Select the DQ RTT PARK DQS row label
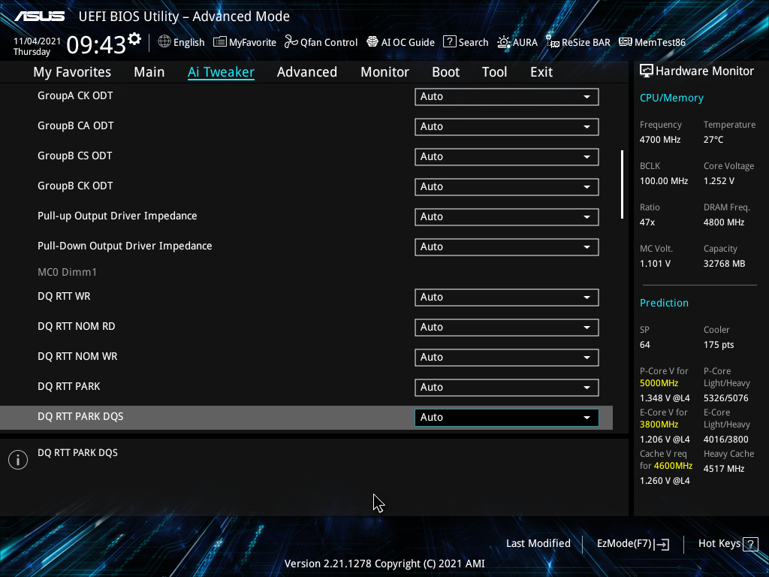This screenshot has height=577, width=769. pyautogui.click(x=80, y=416)
